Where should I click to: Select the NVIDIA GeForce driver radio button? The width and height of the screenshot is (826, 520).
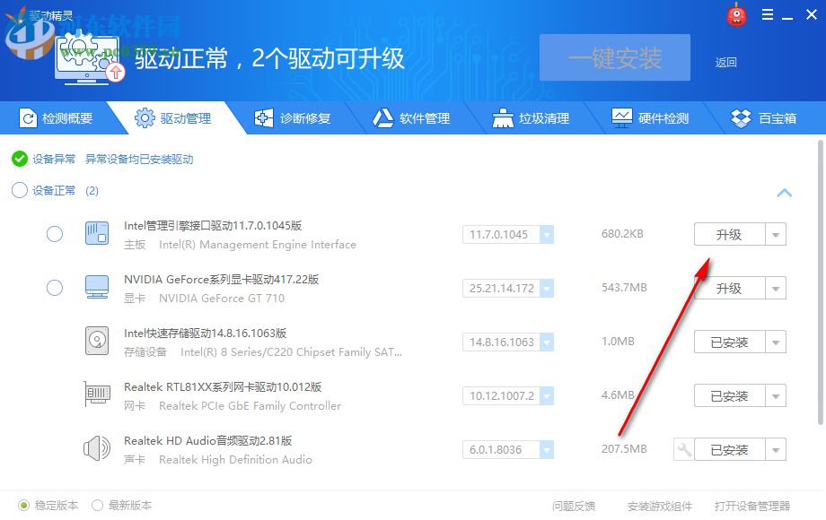54,287
